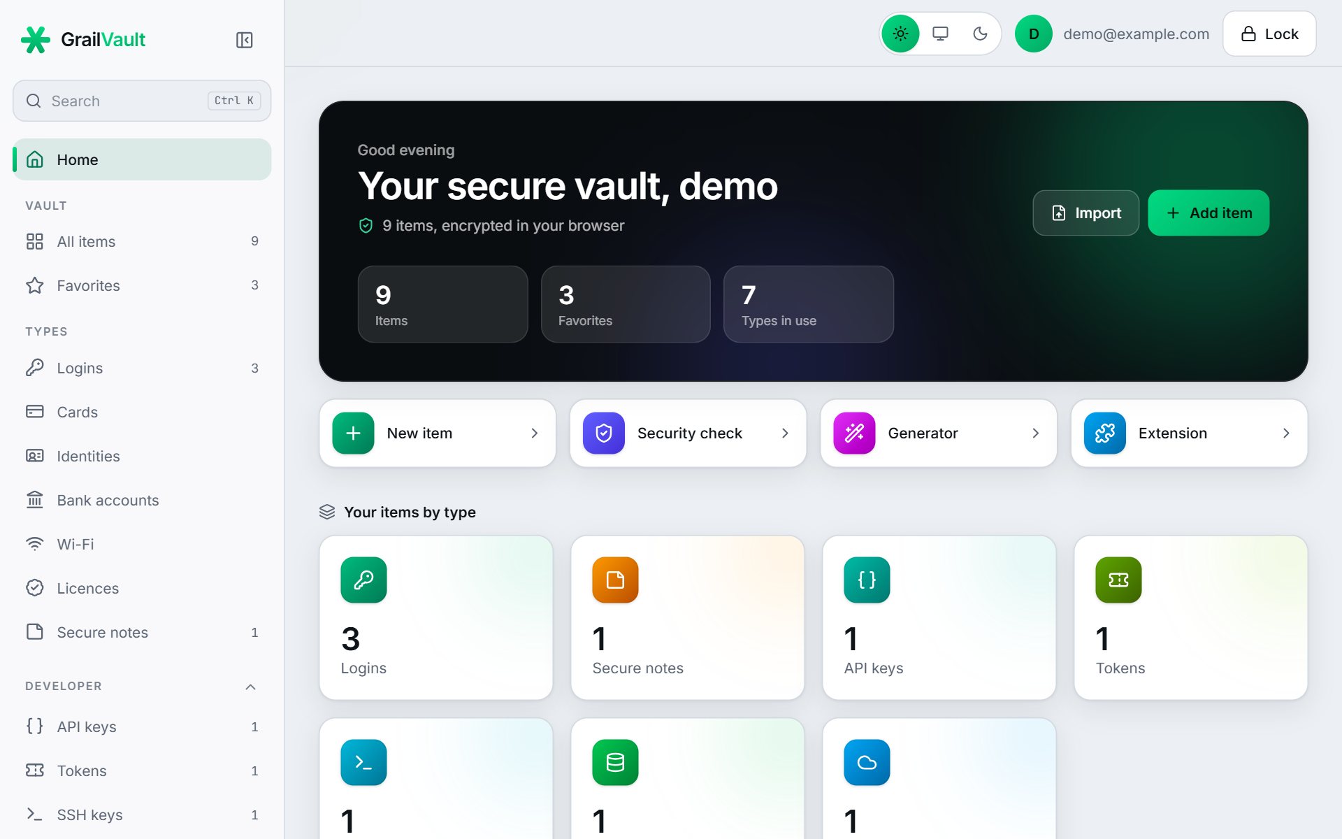Viewport: 1342px width, 839px height.
Task: Open Cards in sidebar
Action: pyautogui.click(x=142, y=412)
